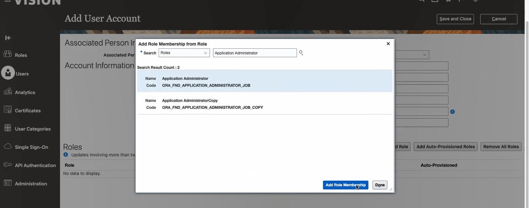Click the Administration sidebar icon
The width and height of the screenshot is (529, 208).
8,183
